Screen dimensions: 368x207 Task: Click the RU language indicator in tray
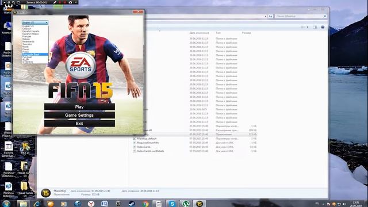point(317,204)
